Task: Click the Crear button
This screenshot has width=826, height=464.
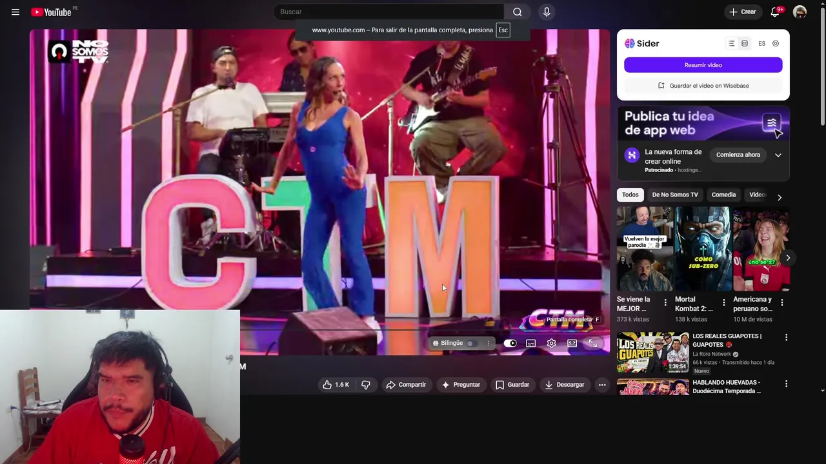Action: pos(743,12)
